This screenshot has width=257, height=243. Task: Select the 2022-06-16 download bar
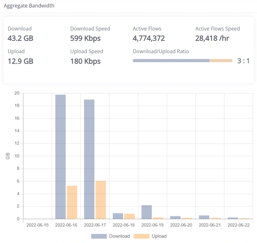(x=61, y=157)
